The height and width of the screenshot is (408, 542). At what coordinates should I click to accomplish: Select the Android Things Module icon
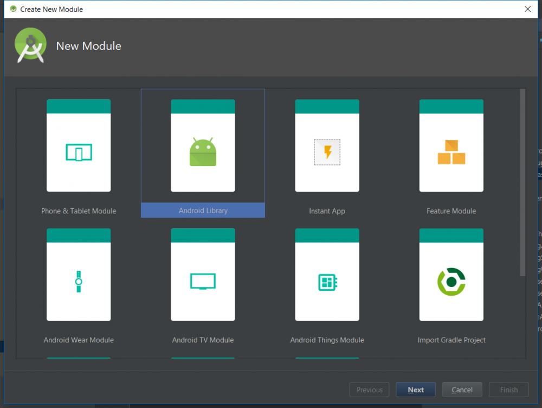(327, 280)
